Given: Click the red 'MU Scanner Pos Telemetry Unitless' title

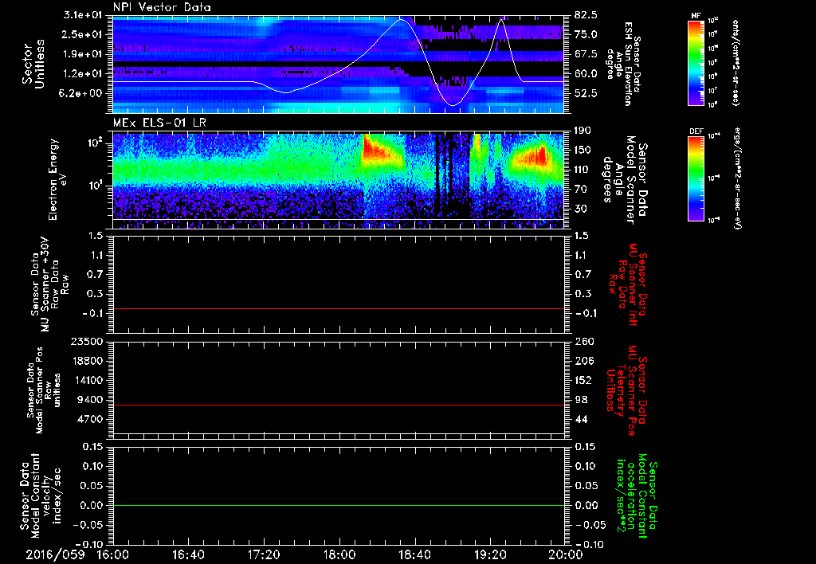Looking at the screenshot, I should (628, 390).
